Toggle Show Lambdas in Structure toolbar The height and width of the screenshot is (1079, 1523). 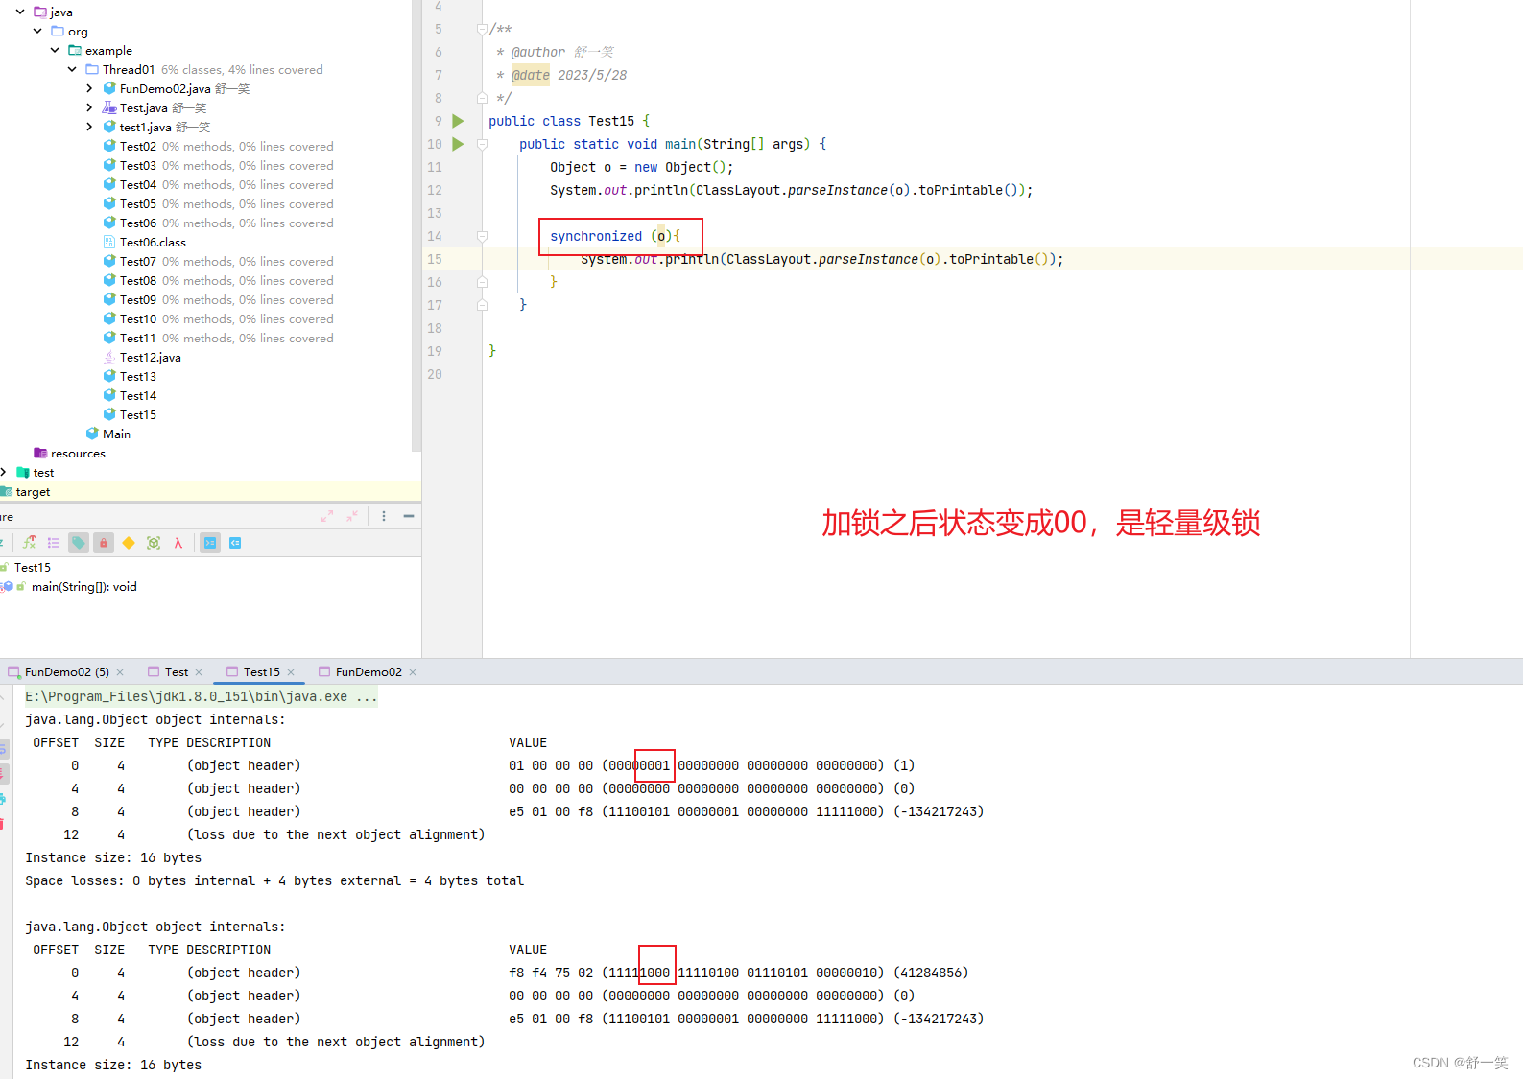(178, 543)
